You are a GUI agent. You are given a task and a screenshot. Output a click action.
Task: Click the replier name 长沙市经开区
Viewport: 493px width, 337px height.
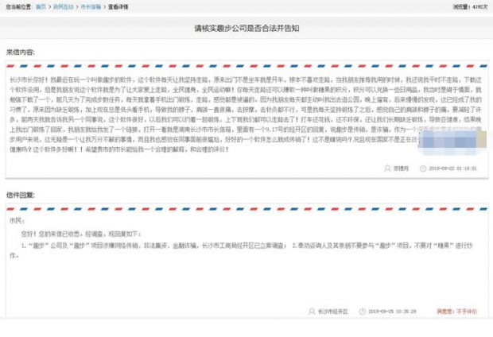(x=333, y=312)
